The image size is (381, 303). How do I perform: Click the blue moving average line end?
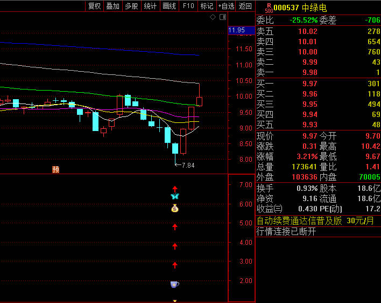(x=198, y=55)
